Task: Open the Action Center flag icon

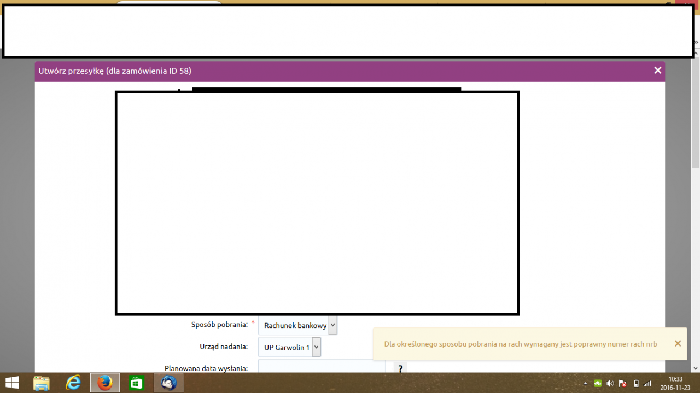Action: (x=623, y=383)
